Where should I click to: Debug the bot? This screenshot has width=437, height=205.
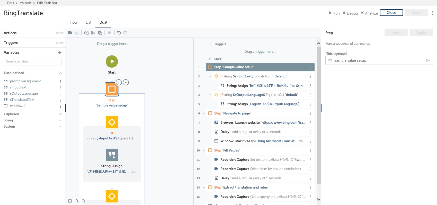pyautogui.click(x=350, y=13)
